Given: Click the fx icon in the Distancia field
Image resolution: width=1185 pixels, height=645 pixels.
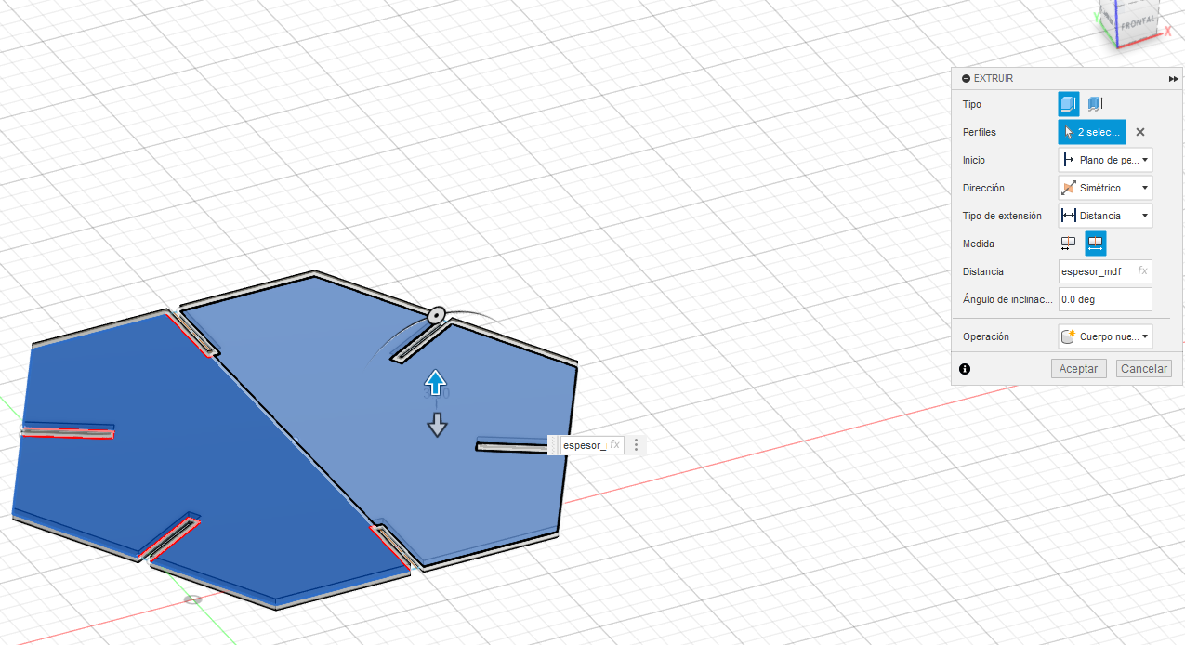Looking at the screenshot, I should coord(1142,271).
